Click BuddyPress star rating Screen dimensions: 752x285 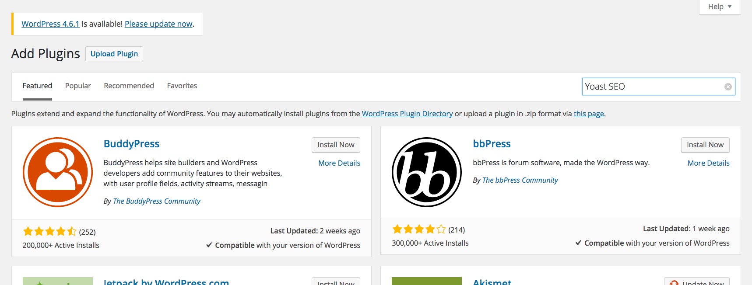(x=50, y=231)
